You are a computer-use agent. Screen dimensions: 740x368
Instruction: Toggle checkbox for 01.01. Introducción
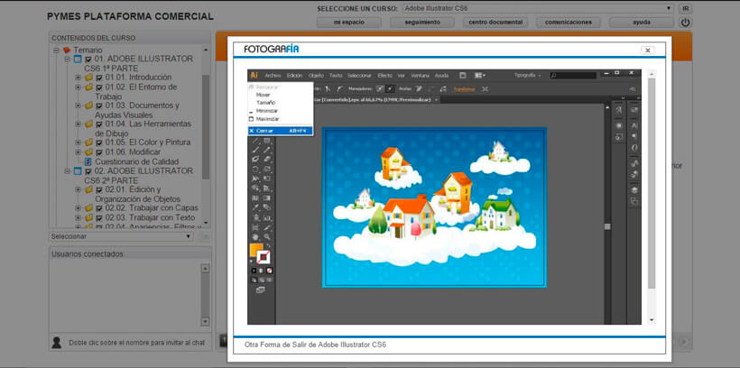point(99,78)
